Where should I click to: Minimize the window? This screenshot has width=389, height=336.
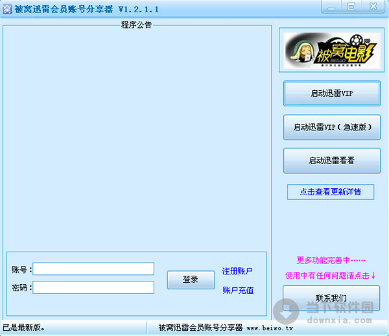(x=331, y=6)
